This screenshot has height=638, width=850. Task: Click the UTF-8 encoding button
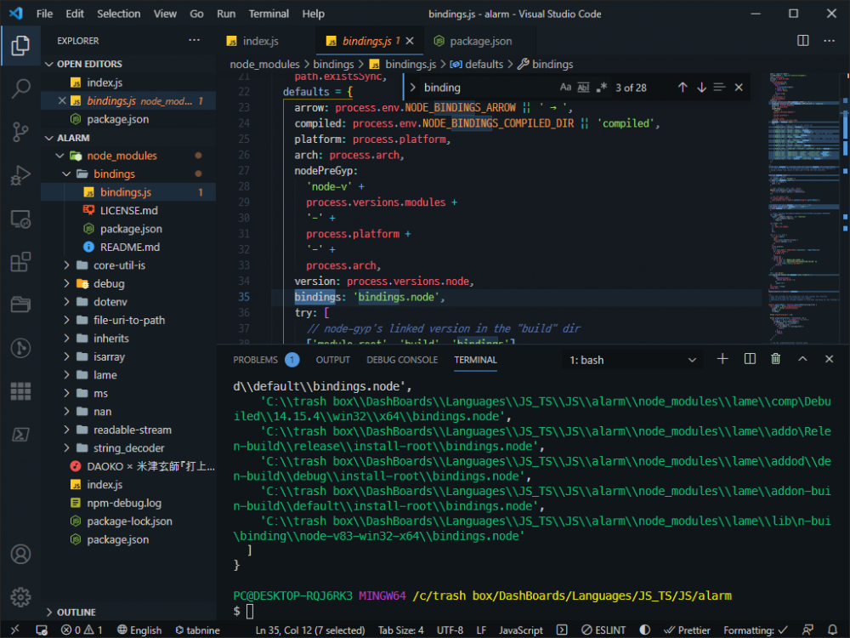click(x=450, y=629)
